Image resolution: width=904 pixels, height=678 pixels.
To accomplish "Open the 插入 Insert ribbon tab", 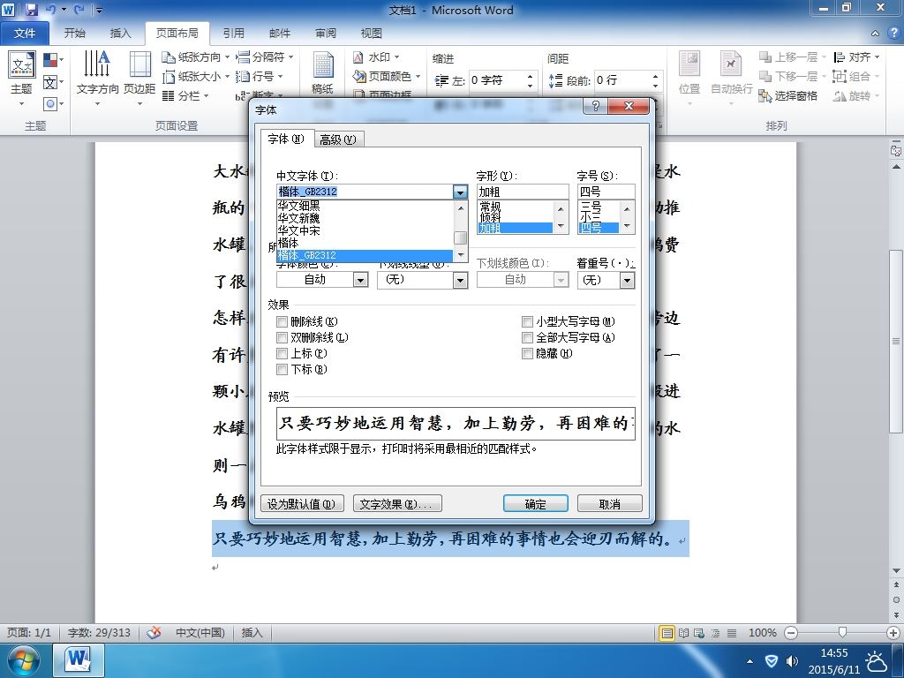I will click(120, 34).
